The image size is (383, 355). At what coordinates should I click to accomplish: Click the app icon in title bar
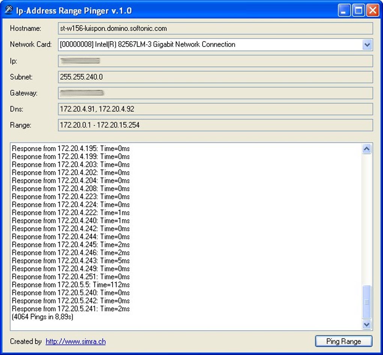9,10
